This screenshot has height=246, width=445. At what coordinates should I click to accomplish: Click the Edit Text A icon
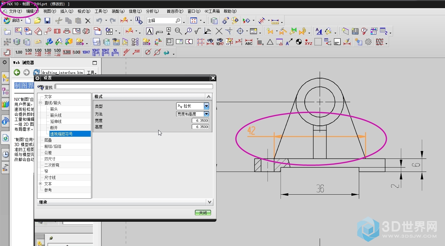pyautogui.click(x=319, y=31)
